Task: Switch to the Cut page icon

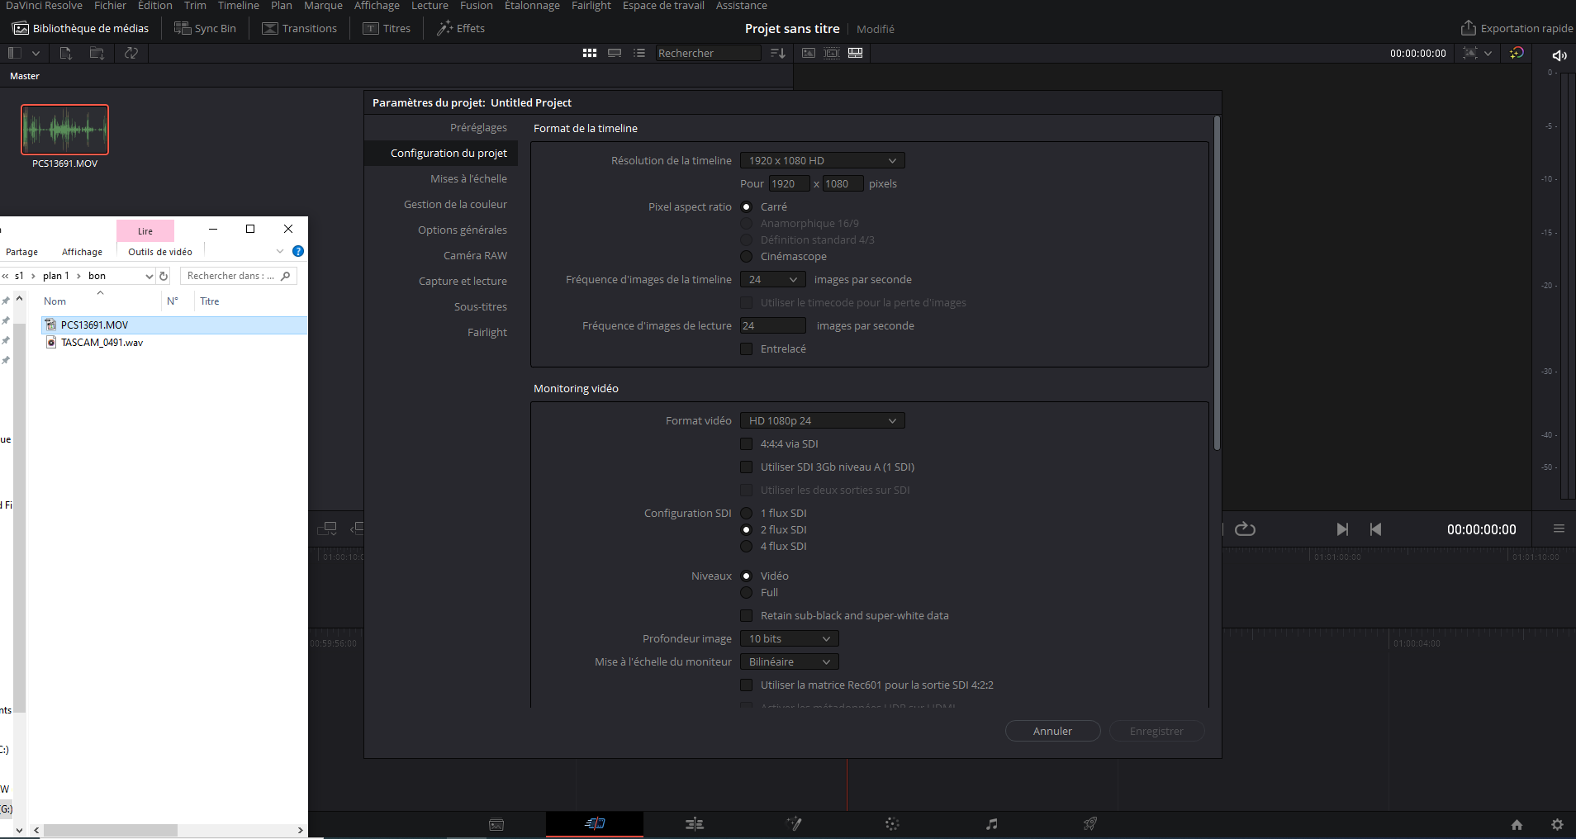Action: [595, 823]
